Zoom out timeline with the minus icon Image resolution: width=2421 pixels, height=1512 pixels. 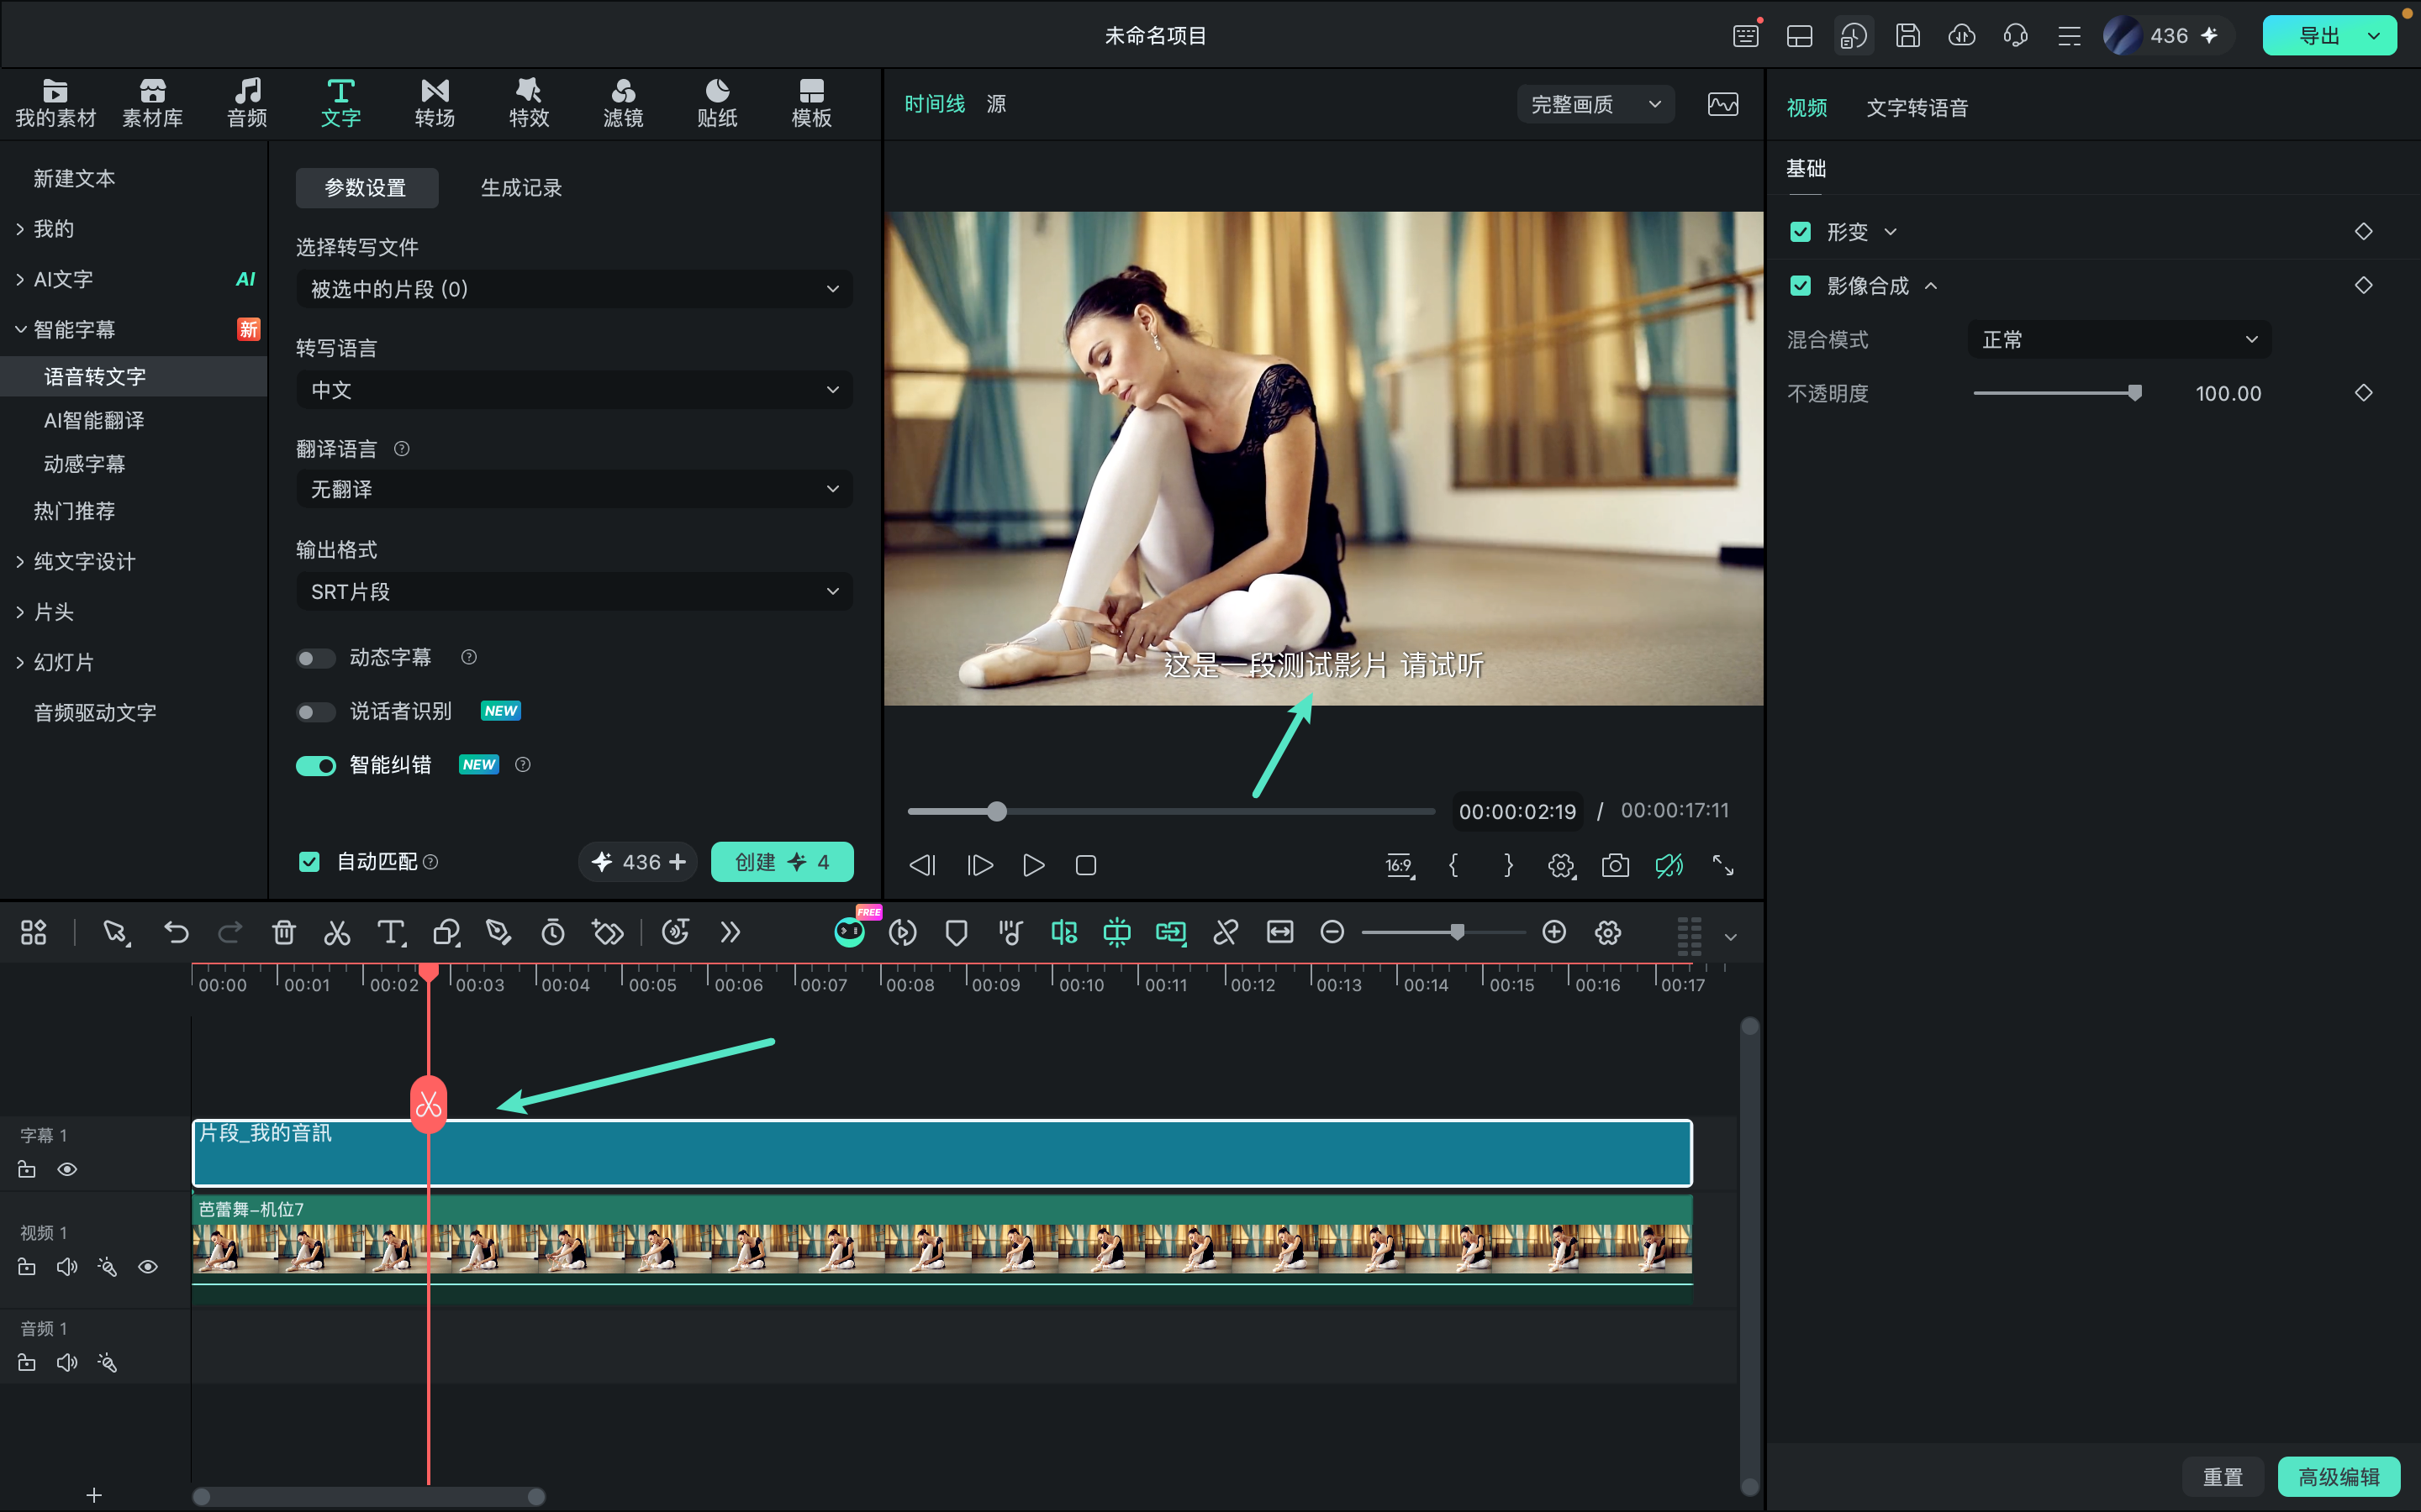click(x=1332, y=932)
